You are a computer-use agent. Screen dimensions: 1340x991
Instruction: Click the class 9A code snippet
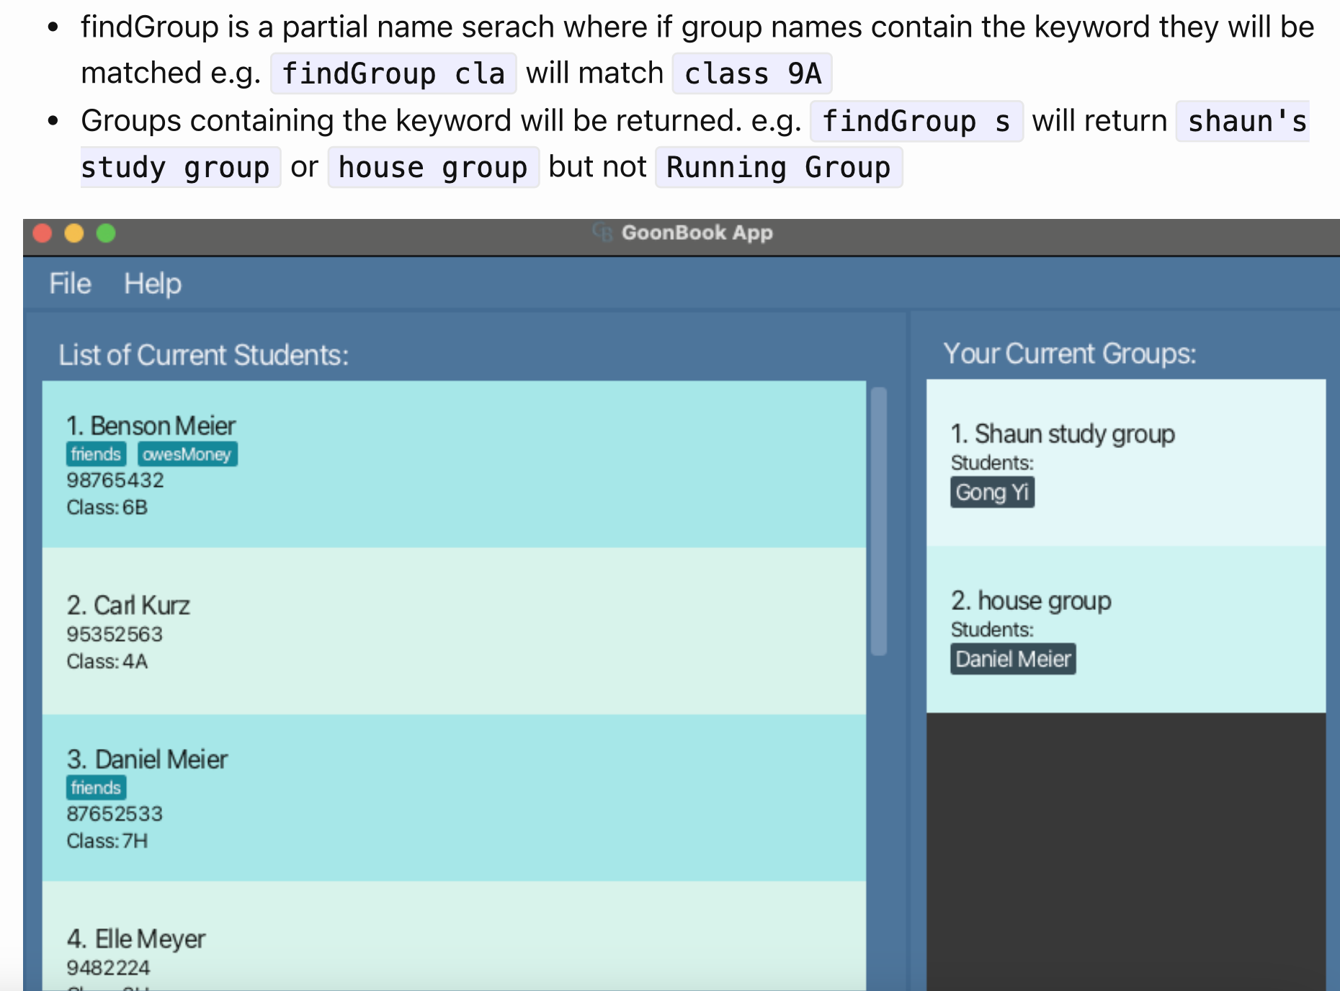pyautogui.click(x=752, y=73)
